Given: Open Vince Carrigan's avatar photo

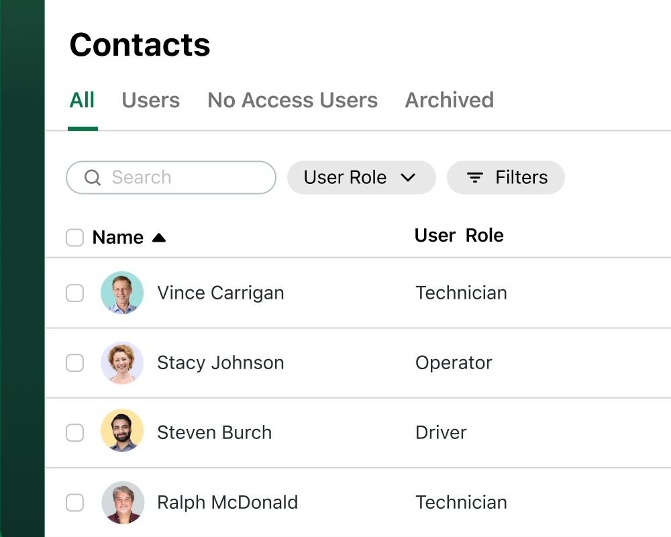Looking at the screenshot, I should pyautogui.click(x=122, y=293).
